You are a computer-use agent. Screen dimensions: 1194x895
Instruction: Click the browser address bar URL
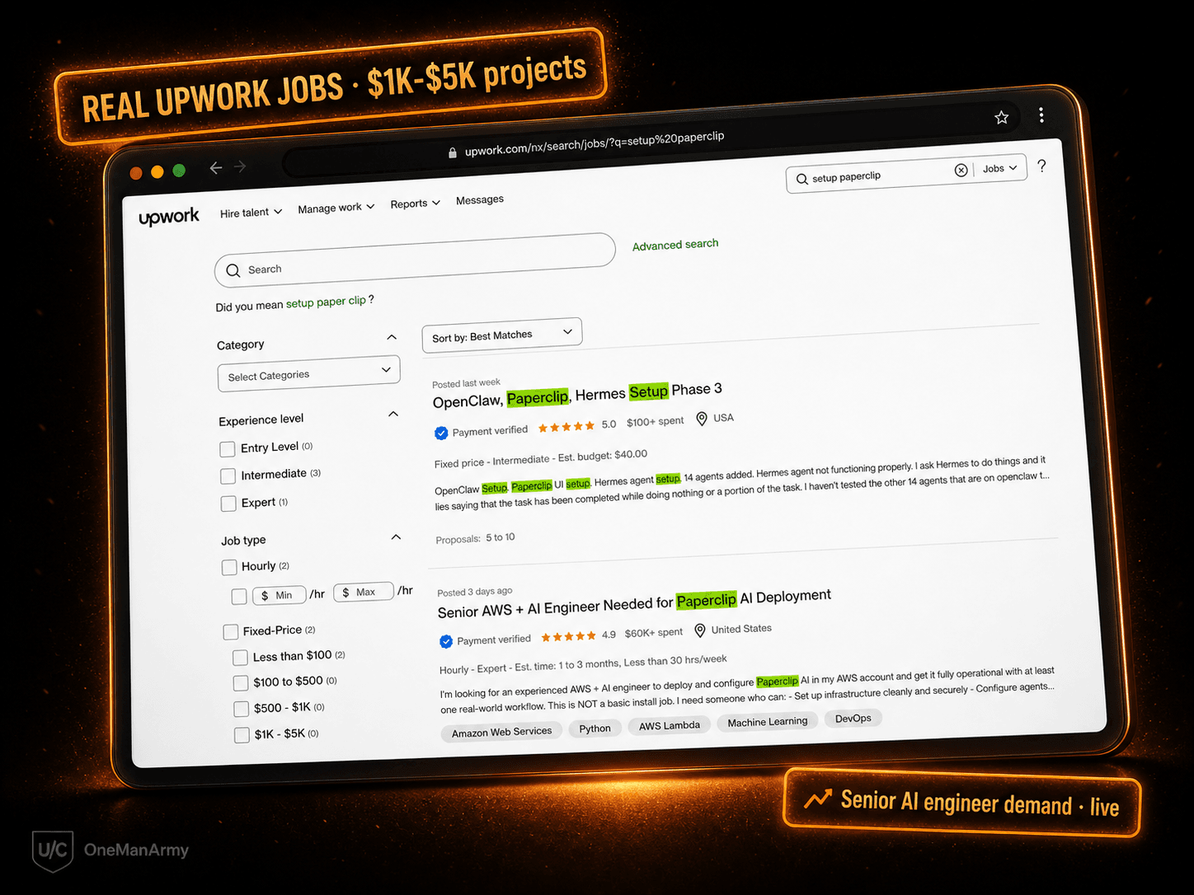tap(595, 143)
